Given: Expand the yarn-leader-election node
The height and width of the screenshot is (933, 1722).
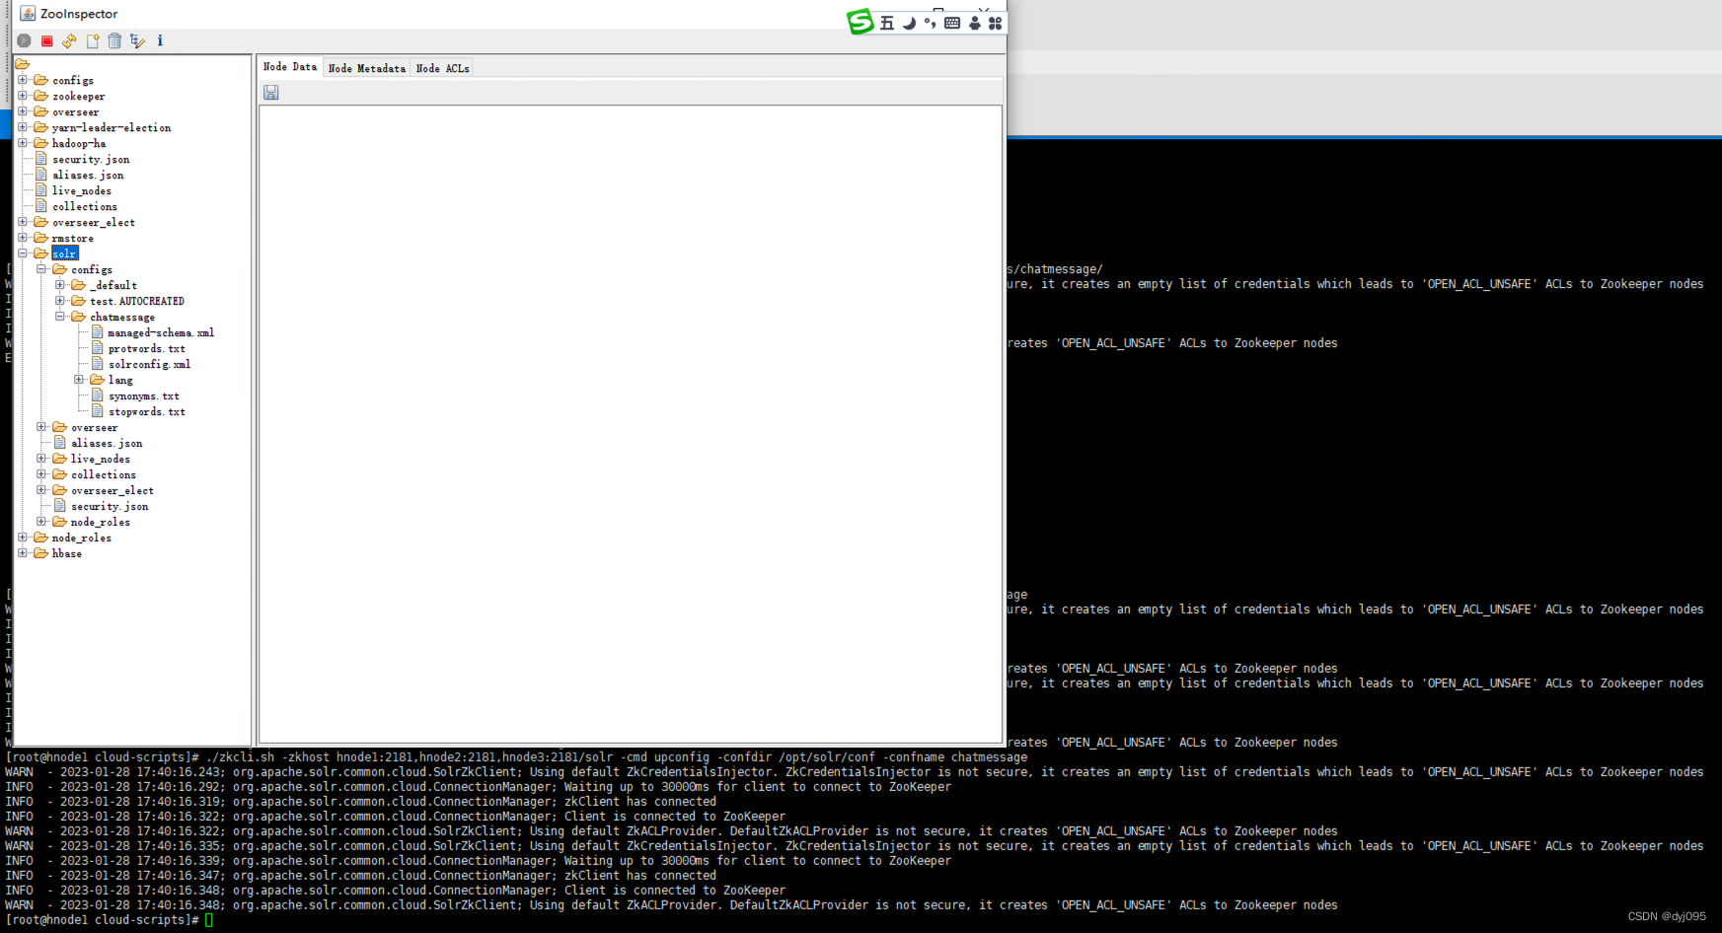Looking at the screenshot, I should coord(23,127).
